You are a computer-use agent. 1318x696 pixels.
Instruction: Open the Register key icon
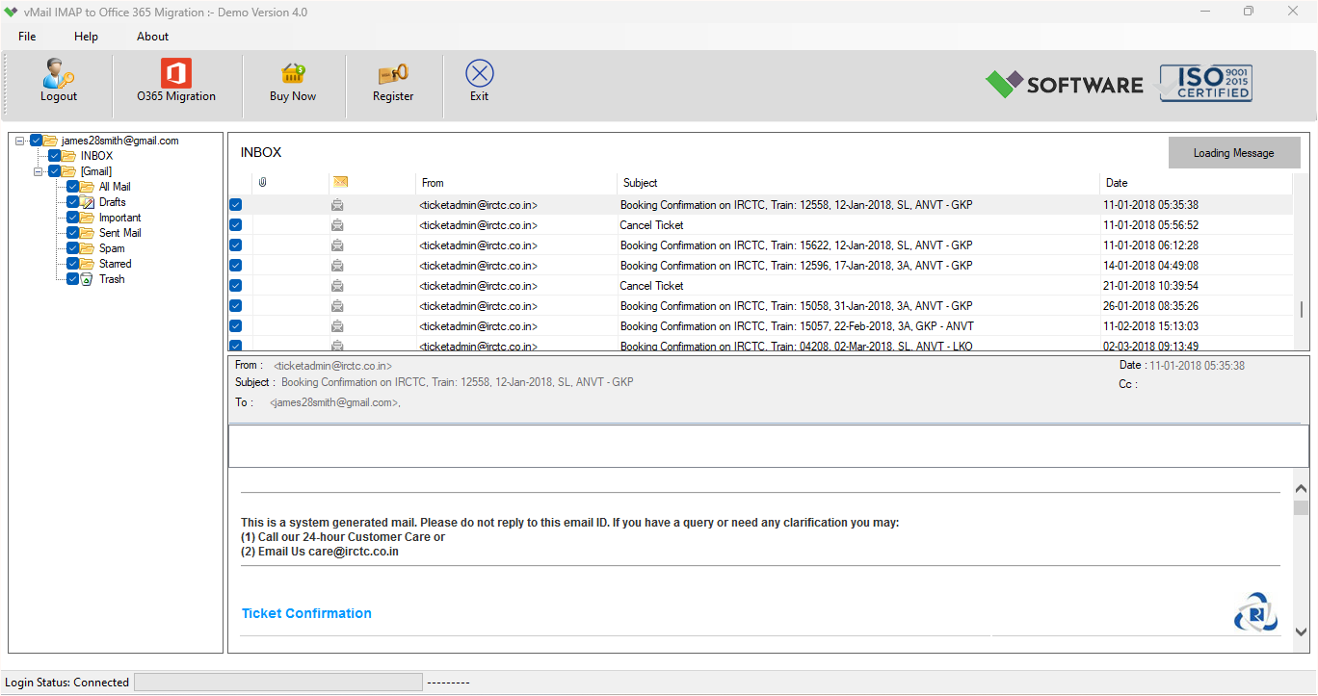tap(393, 74)
